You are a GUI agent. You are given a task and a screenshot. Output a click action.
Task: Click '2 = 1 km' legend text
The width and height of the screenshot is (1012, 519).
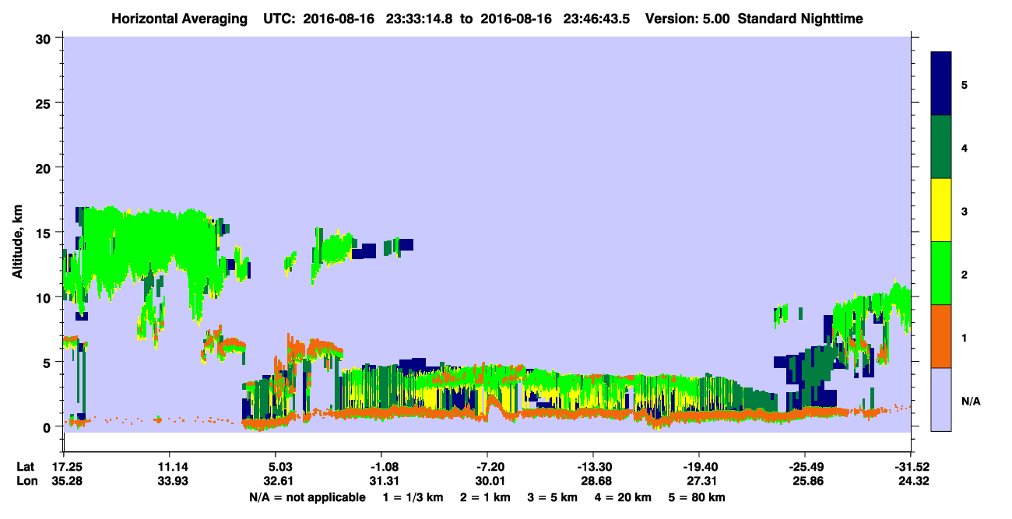pos(484,497)
